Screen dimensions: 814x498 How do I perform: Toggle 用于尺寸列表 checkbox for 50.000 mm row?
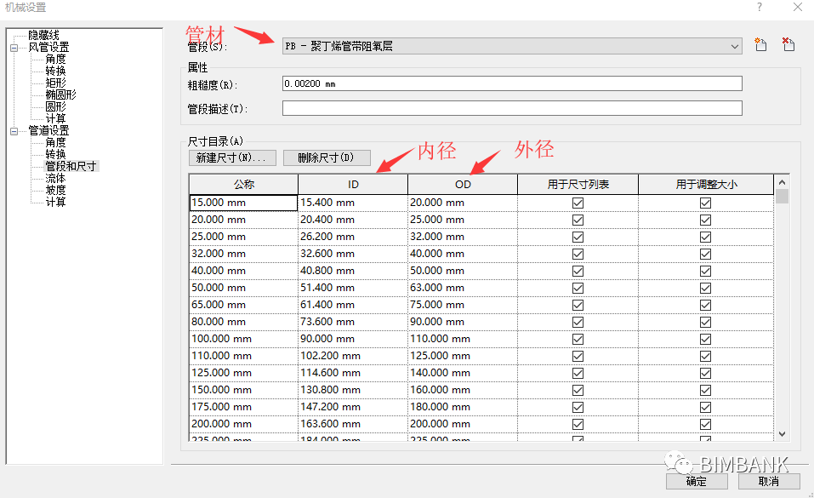click(578, 288)
